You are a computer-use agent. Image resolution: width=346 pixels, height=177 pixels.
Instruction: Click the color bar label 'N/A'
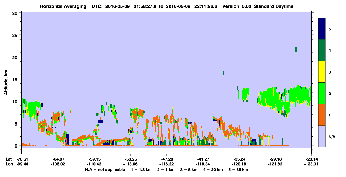click(332, 137)
